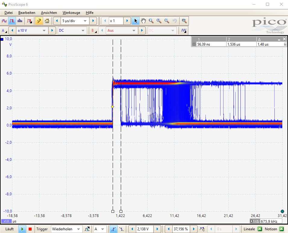Close the ruler measurement panel
This screenshot has height=233, width=288.
[284, 39]
